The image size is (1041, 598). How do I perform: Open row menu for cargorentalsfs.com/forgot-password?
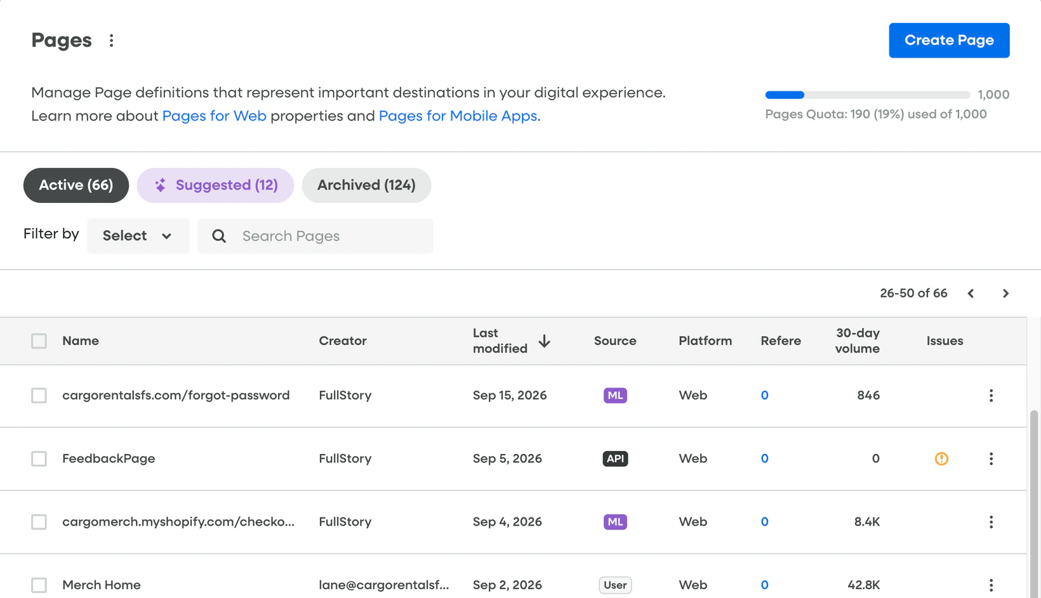[x=991, y=396]
